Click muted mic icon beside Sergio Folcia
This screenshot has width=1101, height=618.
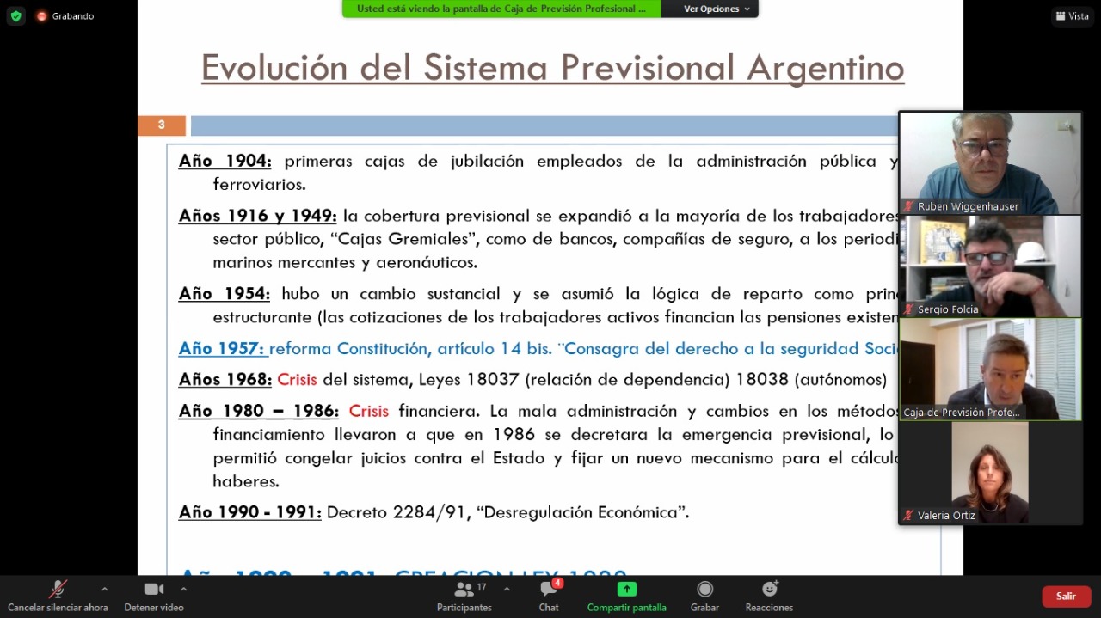coord(908,309)
